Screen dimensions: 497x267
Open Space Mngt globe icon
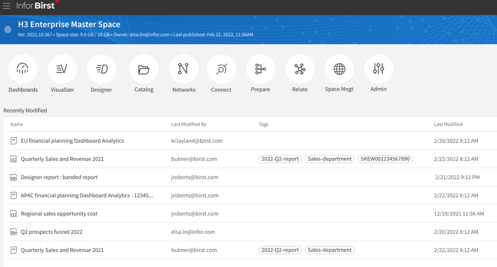(339, 69)
